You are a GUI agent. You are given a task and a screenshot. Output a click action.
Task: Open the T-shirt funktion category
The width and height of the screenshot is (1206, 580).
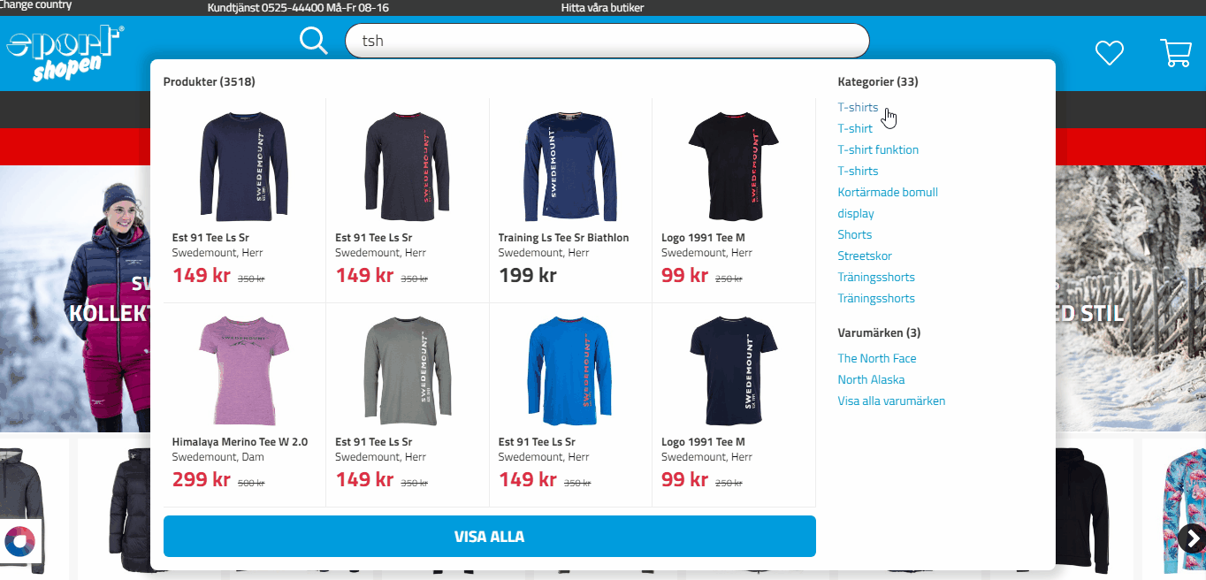point(878,149)
